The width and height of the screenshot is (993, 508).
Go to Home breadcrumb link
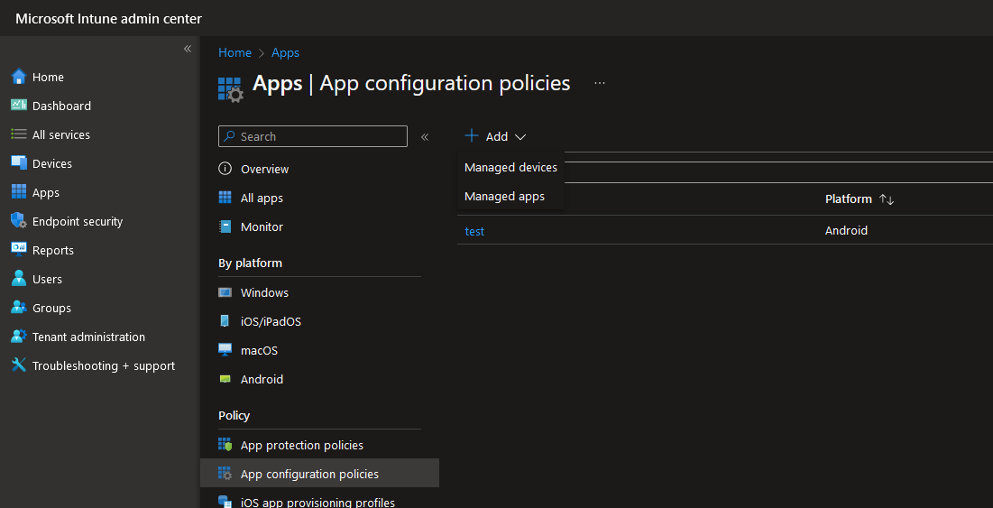[x=235, y=52]
